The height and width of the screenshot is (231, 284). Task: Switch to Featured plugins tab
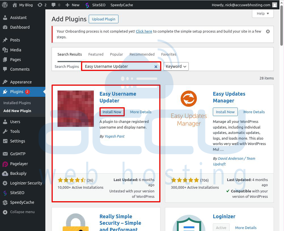tap(96, 54)
